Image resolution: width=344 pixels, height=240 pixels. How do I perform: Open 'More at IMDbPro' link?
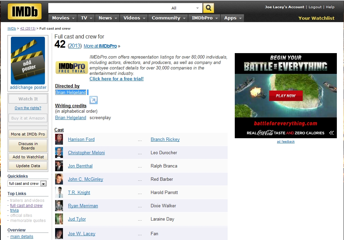[x=100, y=46]
